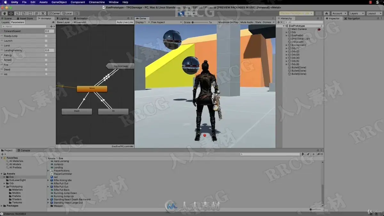Expand the Environment hierarchy item
The width and height of the screenshot is (384, 216).
287,45
